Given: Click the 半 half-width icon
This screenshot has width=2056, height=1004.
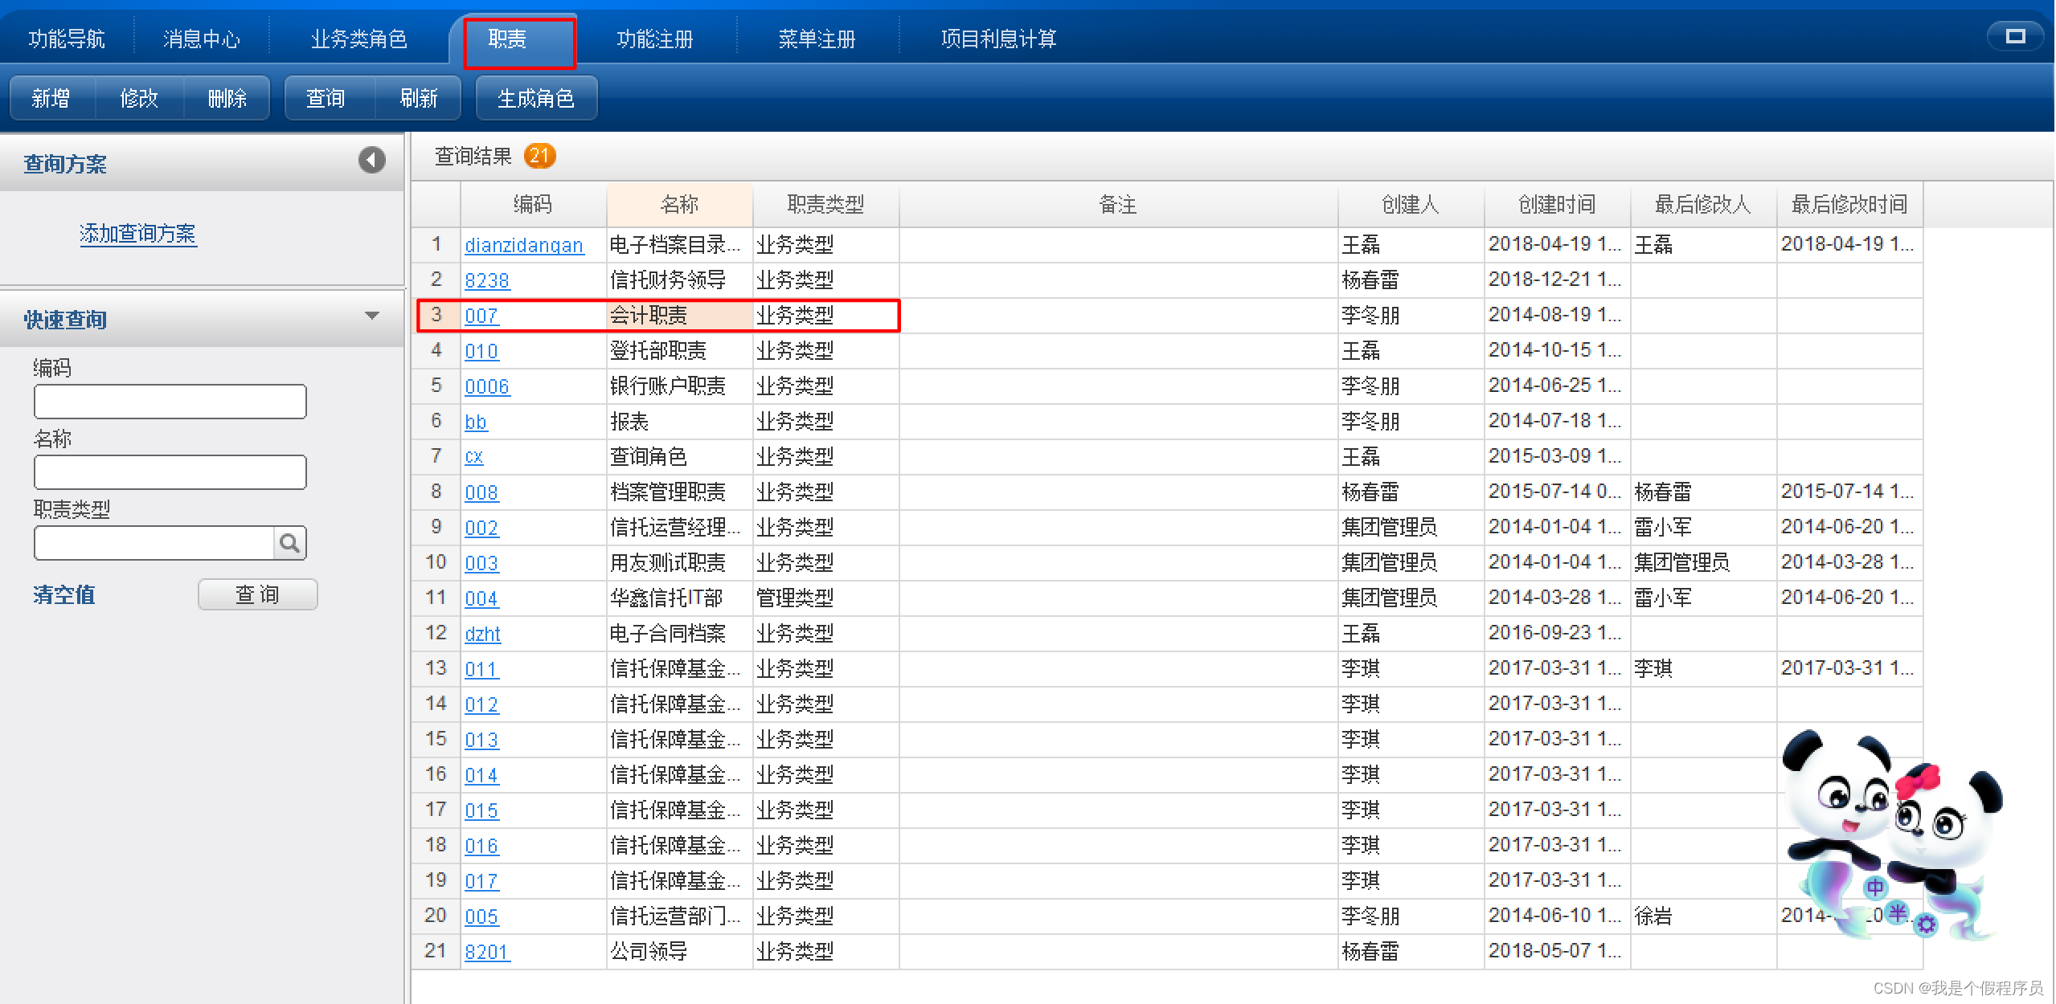Looking at the screenshot, I should [1898, 912].
